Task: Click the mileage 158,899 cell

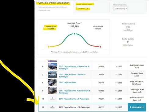Action: click(x=101, y=66)
